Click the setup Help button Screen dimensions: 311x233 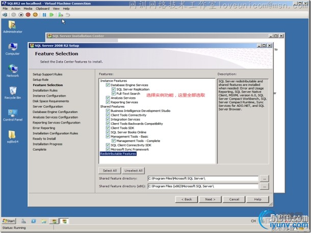(x=257, y=199)
